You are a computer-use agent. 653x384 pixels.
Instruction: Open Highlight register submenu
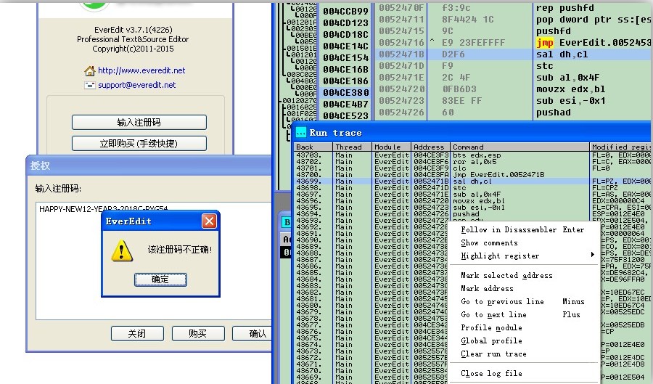coord(524,256)
